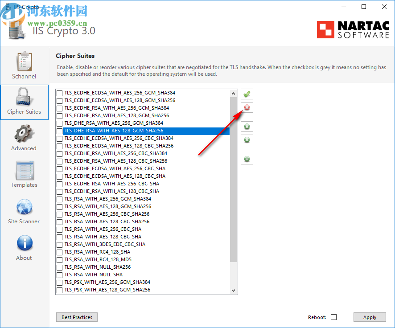Check TLS_RSA_WITH_3DES_EDE_CBC_SHA checkbox
The image size is (395, 328).
59,245
